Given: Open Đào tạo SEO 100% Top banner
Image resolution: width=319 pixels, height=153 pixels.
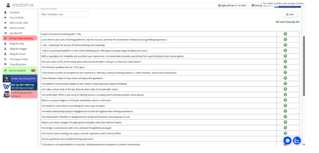Looking at the screenshot, I should coord(20,86).
